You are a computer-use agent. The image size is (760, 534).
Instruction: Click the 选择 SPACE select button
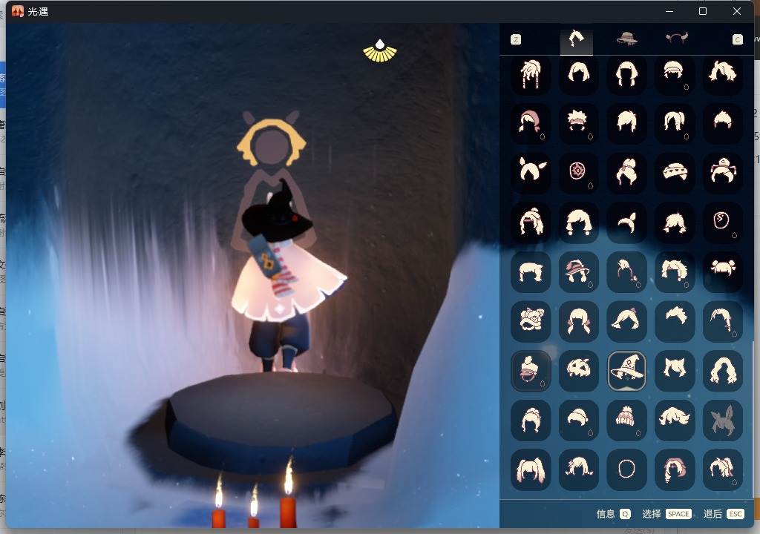coord(666,514)
